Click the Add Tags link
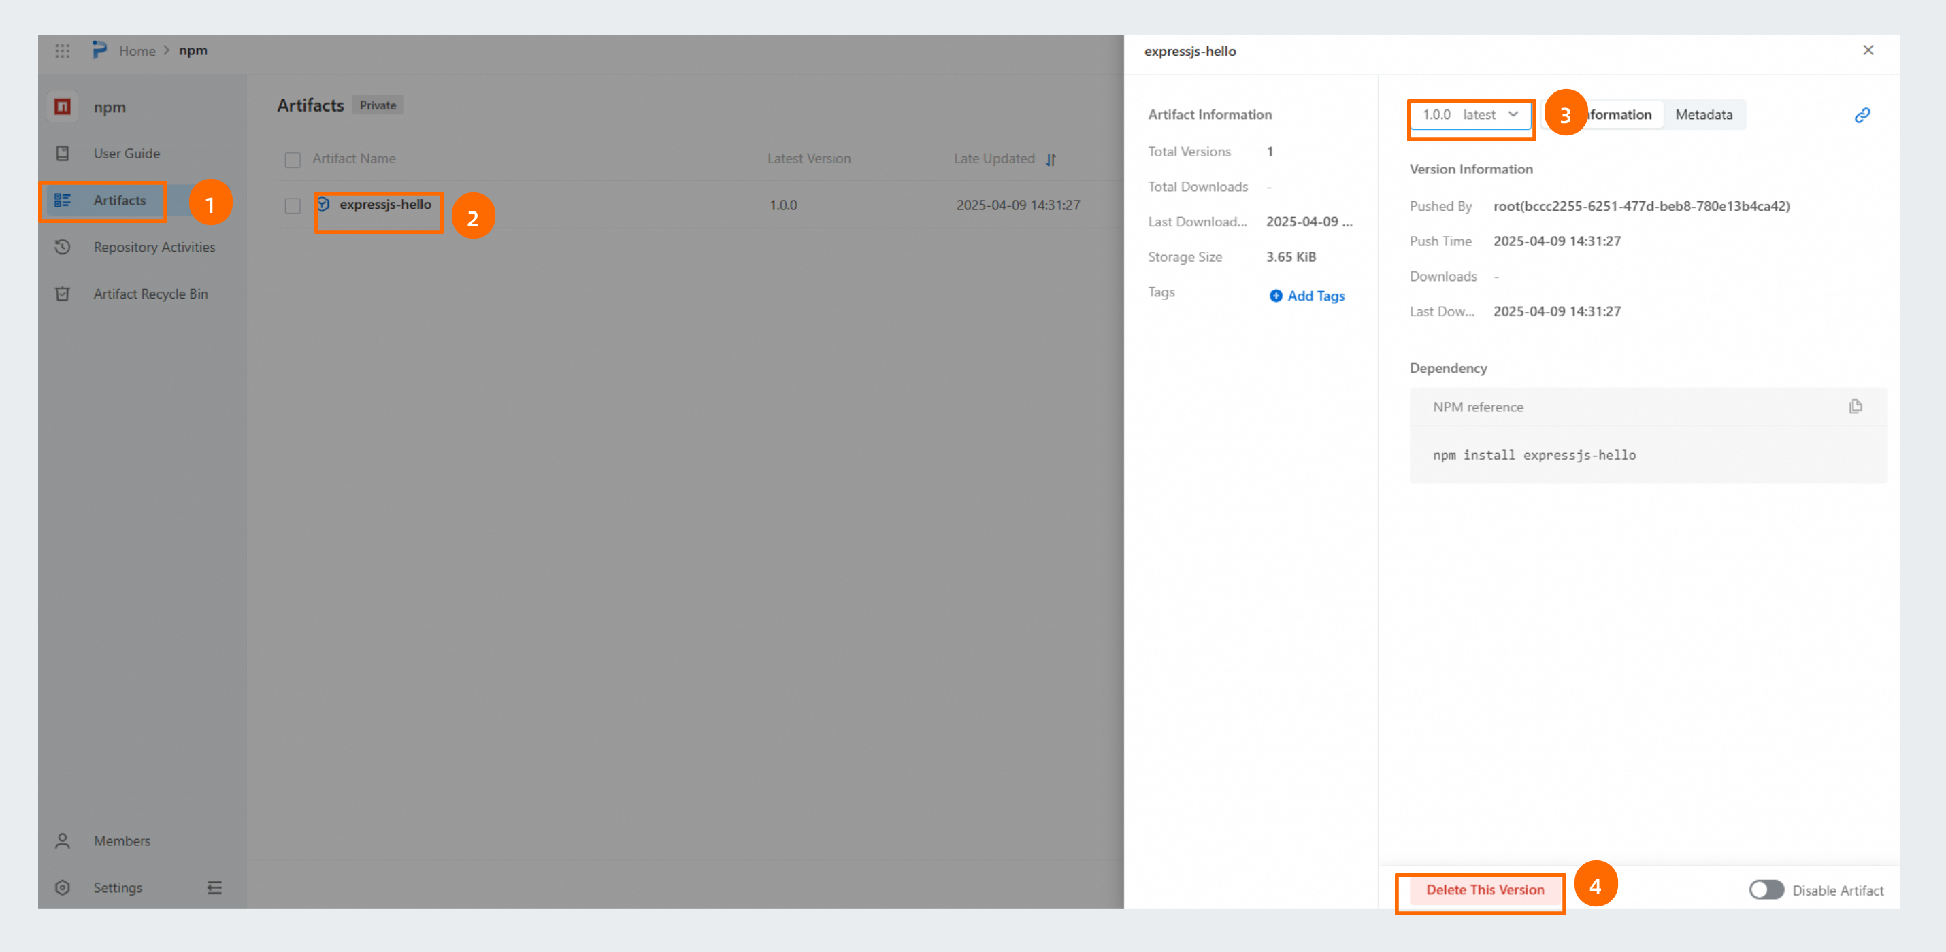The image size is (1946, 952). 1307,296
